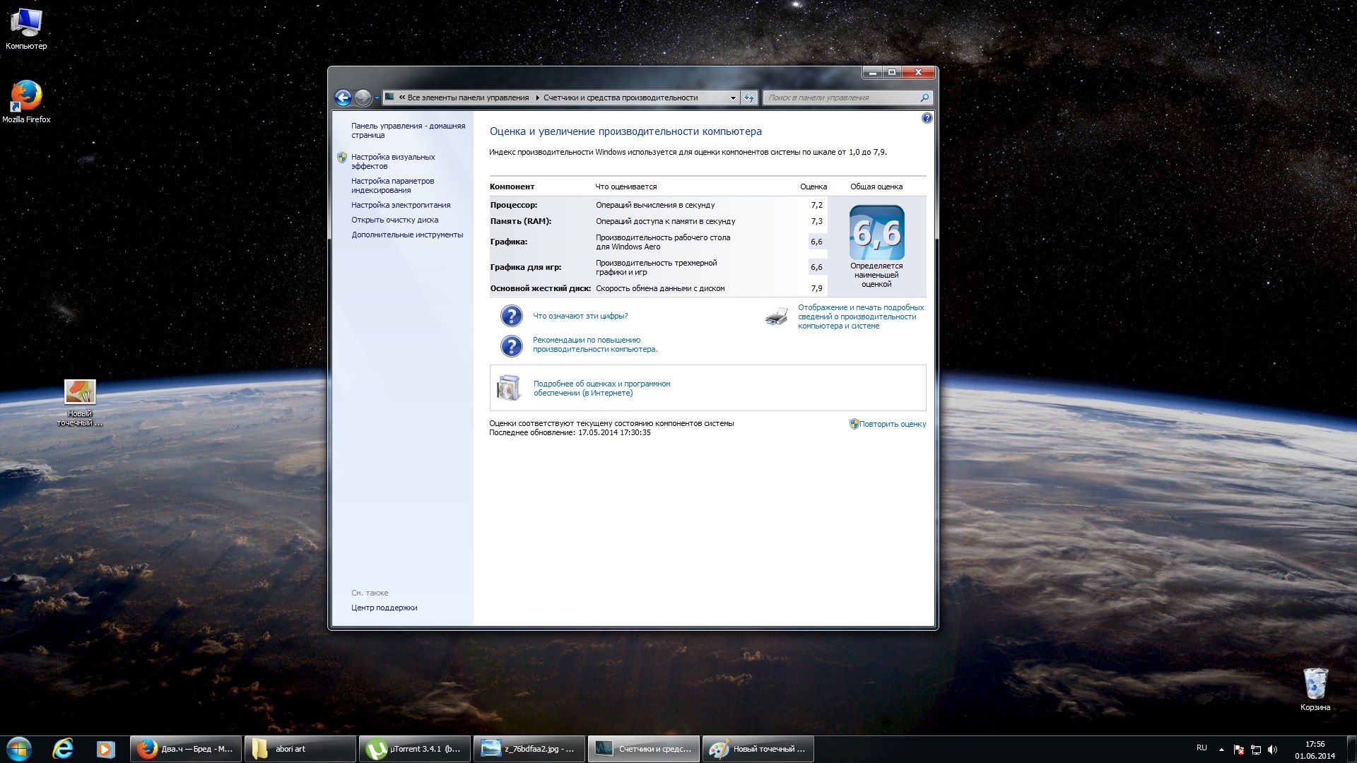Image resolution: width=1357 pixels, height=763 pixels.
Task: Open Настройка электропитания link
Action: 400,205
